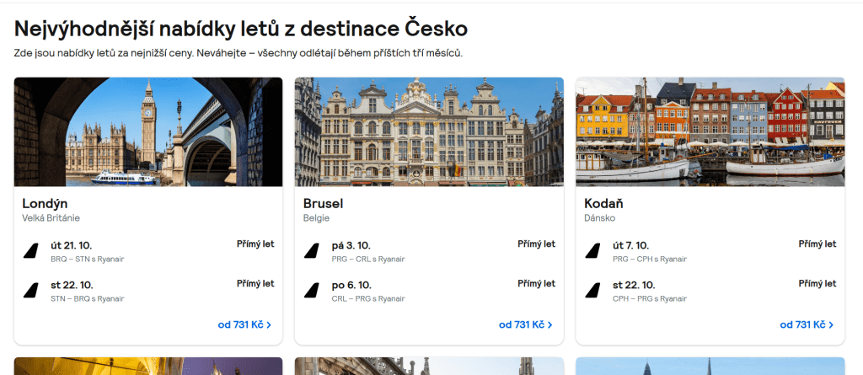Click Ryanair tail icon for pá 3. 10. flight
Image resolution: width=863 pixels, height=375 pixels.
point(312,251)
